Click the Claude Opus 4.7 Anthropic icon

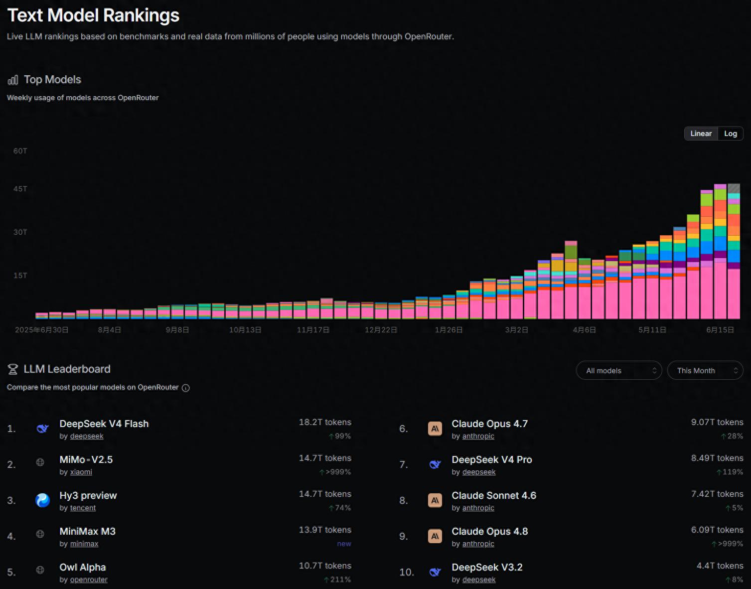(x=435, y=429)
